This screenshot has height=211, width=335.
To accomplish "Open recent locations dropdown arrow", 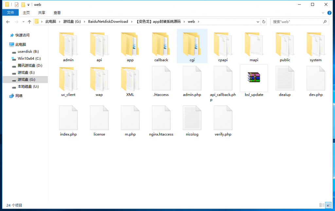I will (23, 22).
